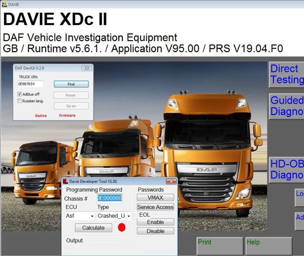
Task: Click the Service Access button
Action: tap(155, 207)
